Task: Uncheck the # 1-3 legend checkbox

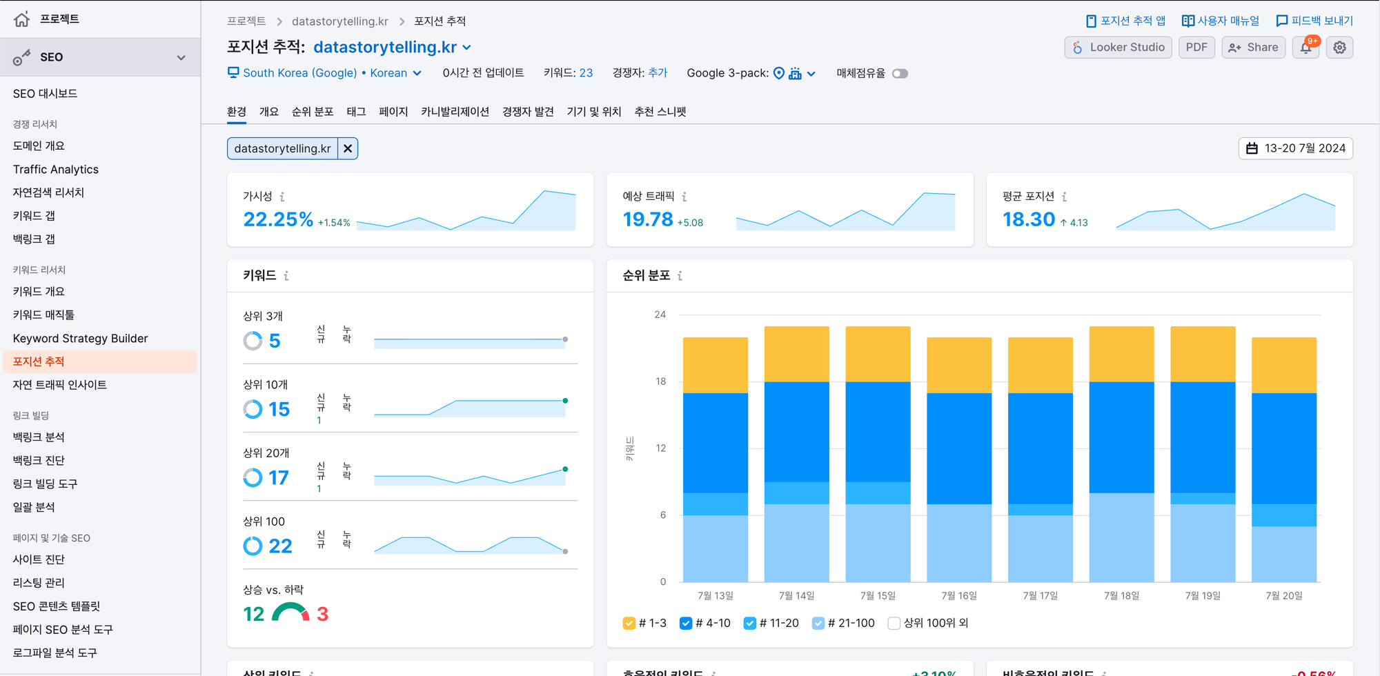Action: 629,624
